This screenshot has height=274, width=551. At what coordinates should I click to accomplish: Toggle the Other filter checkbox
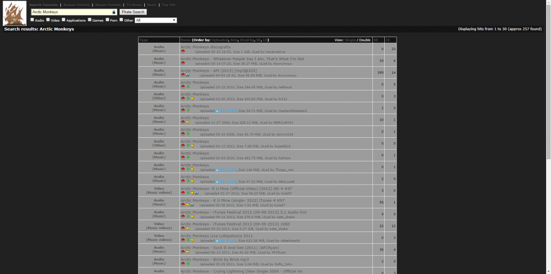(121, 20)
